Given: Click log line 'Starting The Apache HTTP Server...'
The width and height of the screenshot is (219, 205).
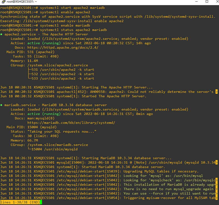Looking at the screenshot, I should click(x=76, y=88).
